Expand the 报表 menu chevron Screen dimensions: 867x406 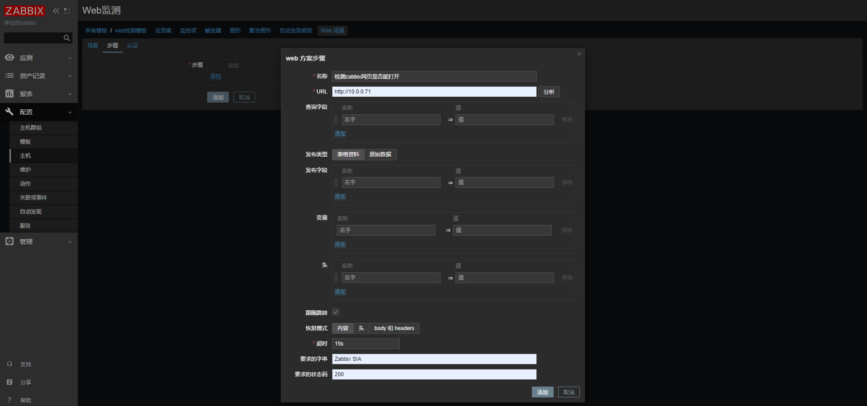pyautogui.click(x=70, y=94)
